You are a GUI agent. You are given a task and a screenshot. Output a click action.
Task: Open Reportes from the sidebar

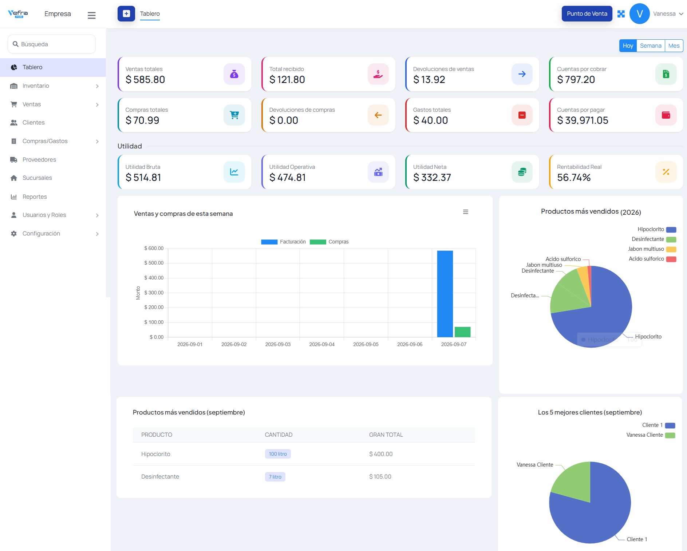click(53, 197)
